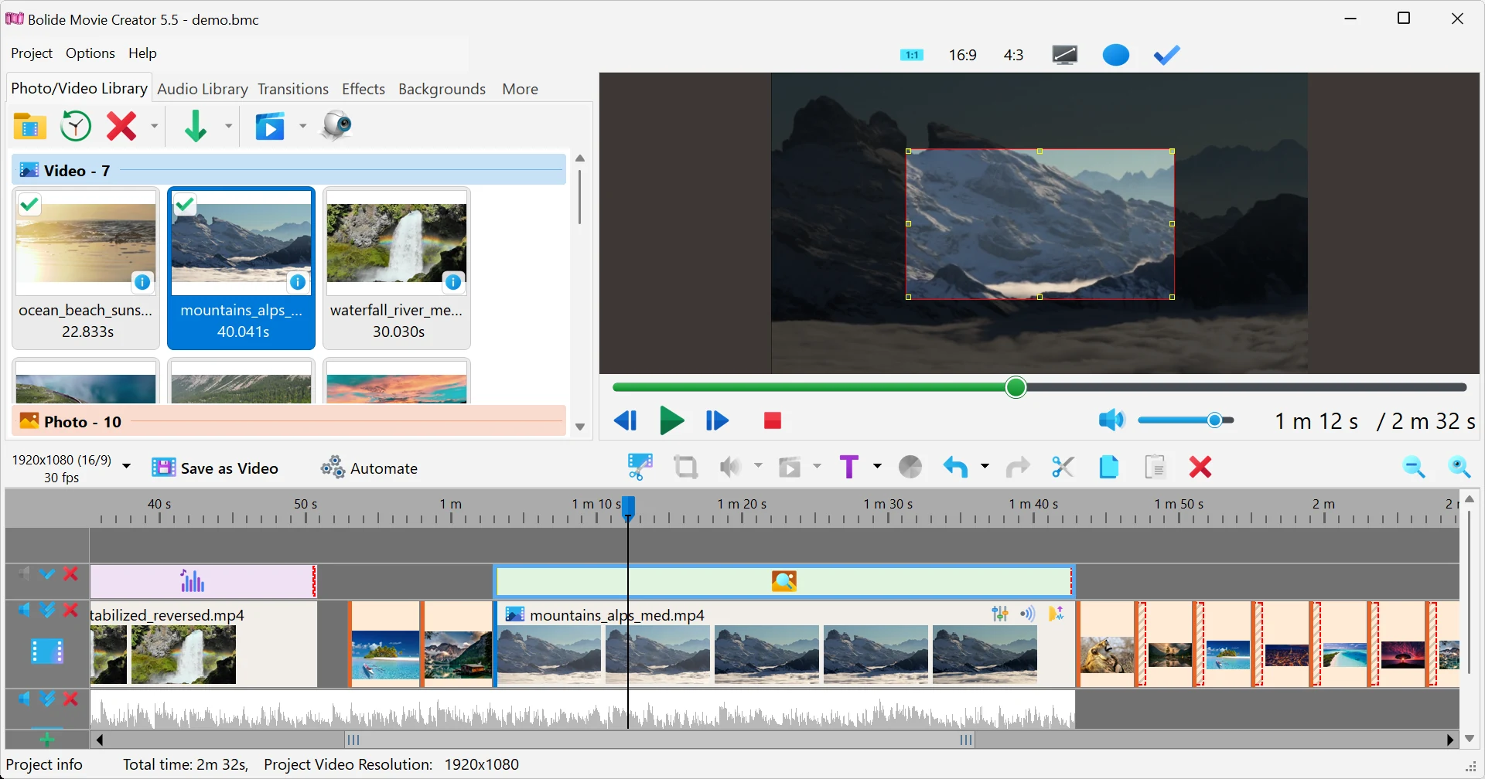Redo the last undone action
The height and width of the screenshot is (779, 1485).
(x=1018, y=467)
